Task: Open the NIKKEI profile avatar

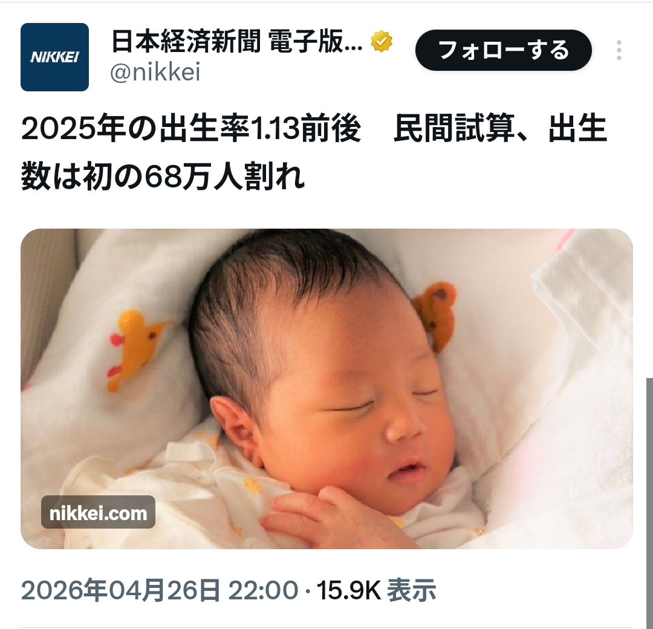Action: (x=54, y=57)
